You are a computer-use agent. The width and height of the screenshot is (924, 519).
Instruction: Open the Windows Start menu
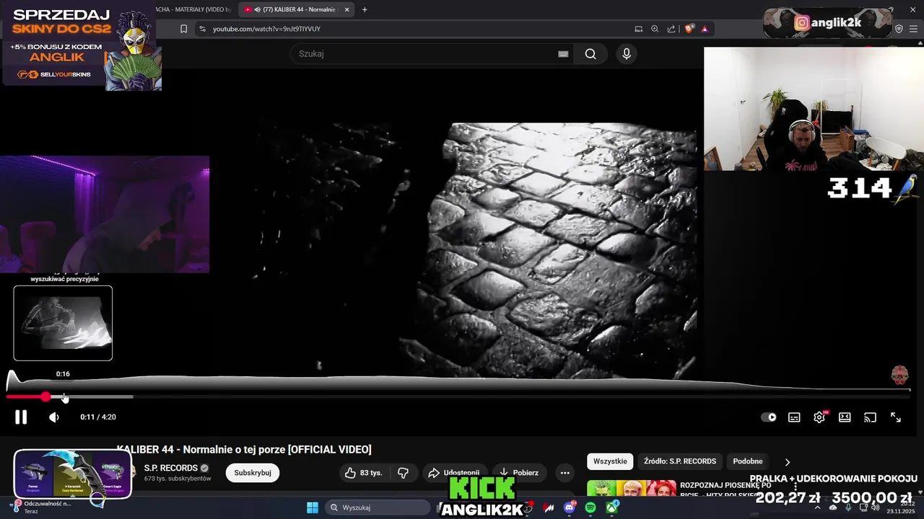click(x=313, y=507)
